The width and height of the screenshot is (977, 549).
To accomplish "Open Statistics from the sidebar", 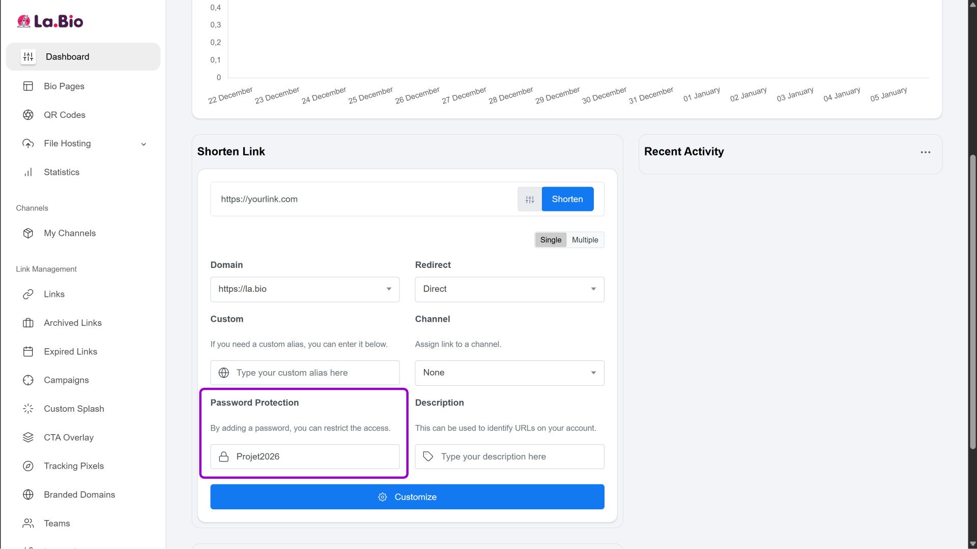I will (62, 172).
